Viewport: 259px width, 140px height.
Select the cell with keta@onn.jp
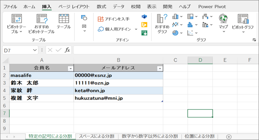click(118, 90)
